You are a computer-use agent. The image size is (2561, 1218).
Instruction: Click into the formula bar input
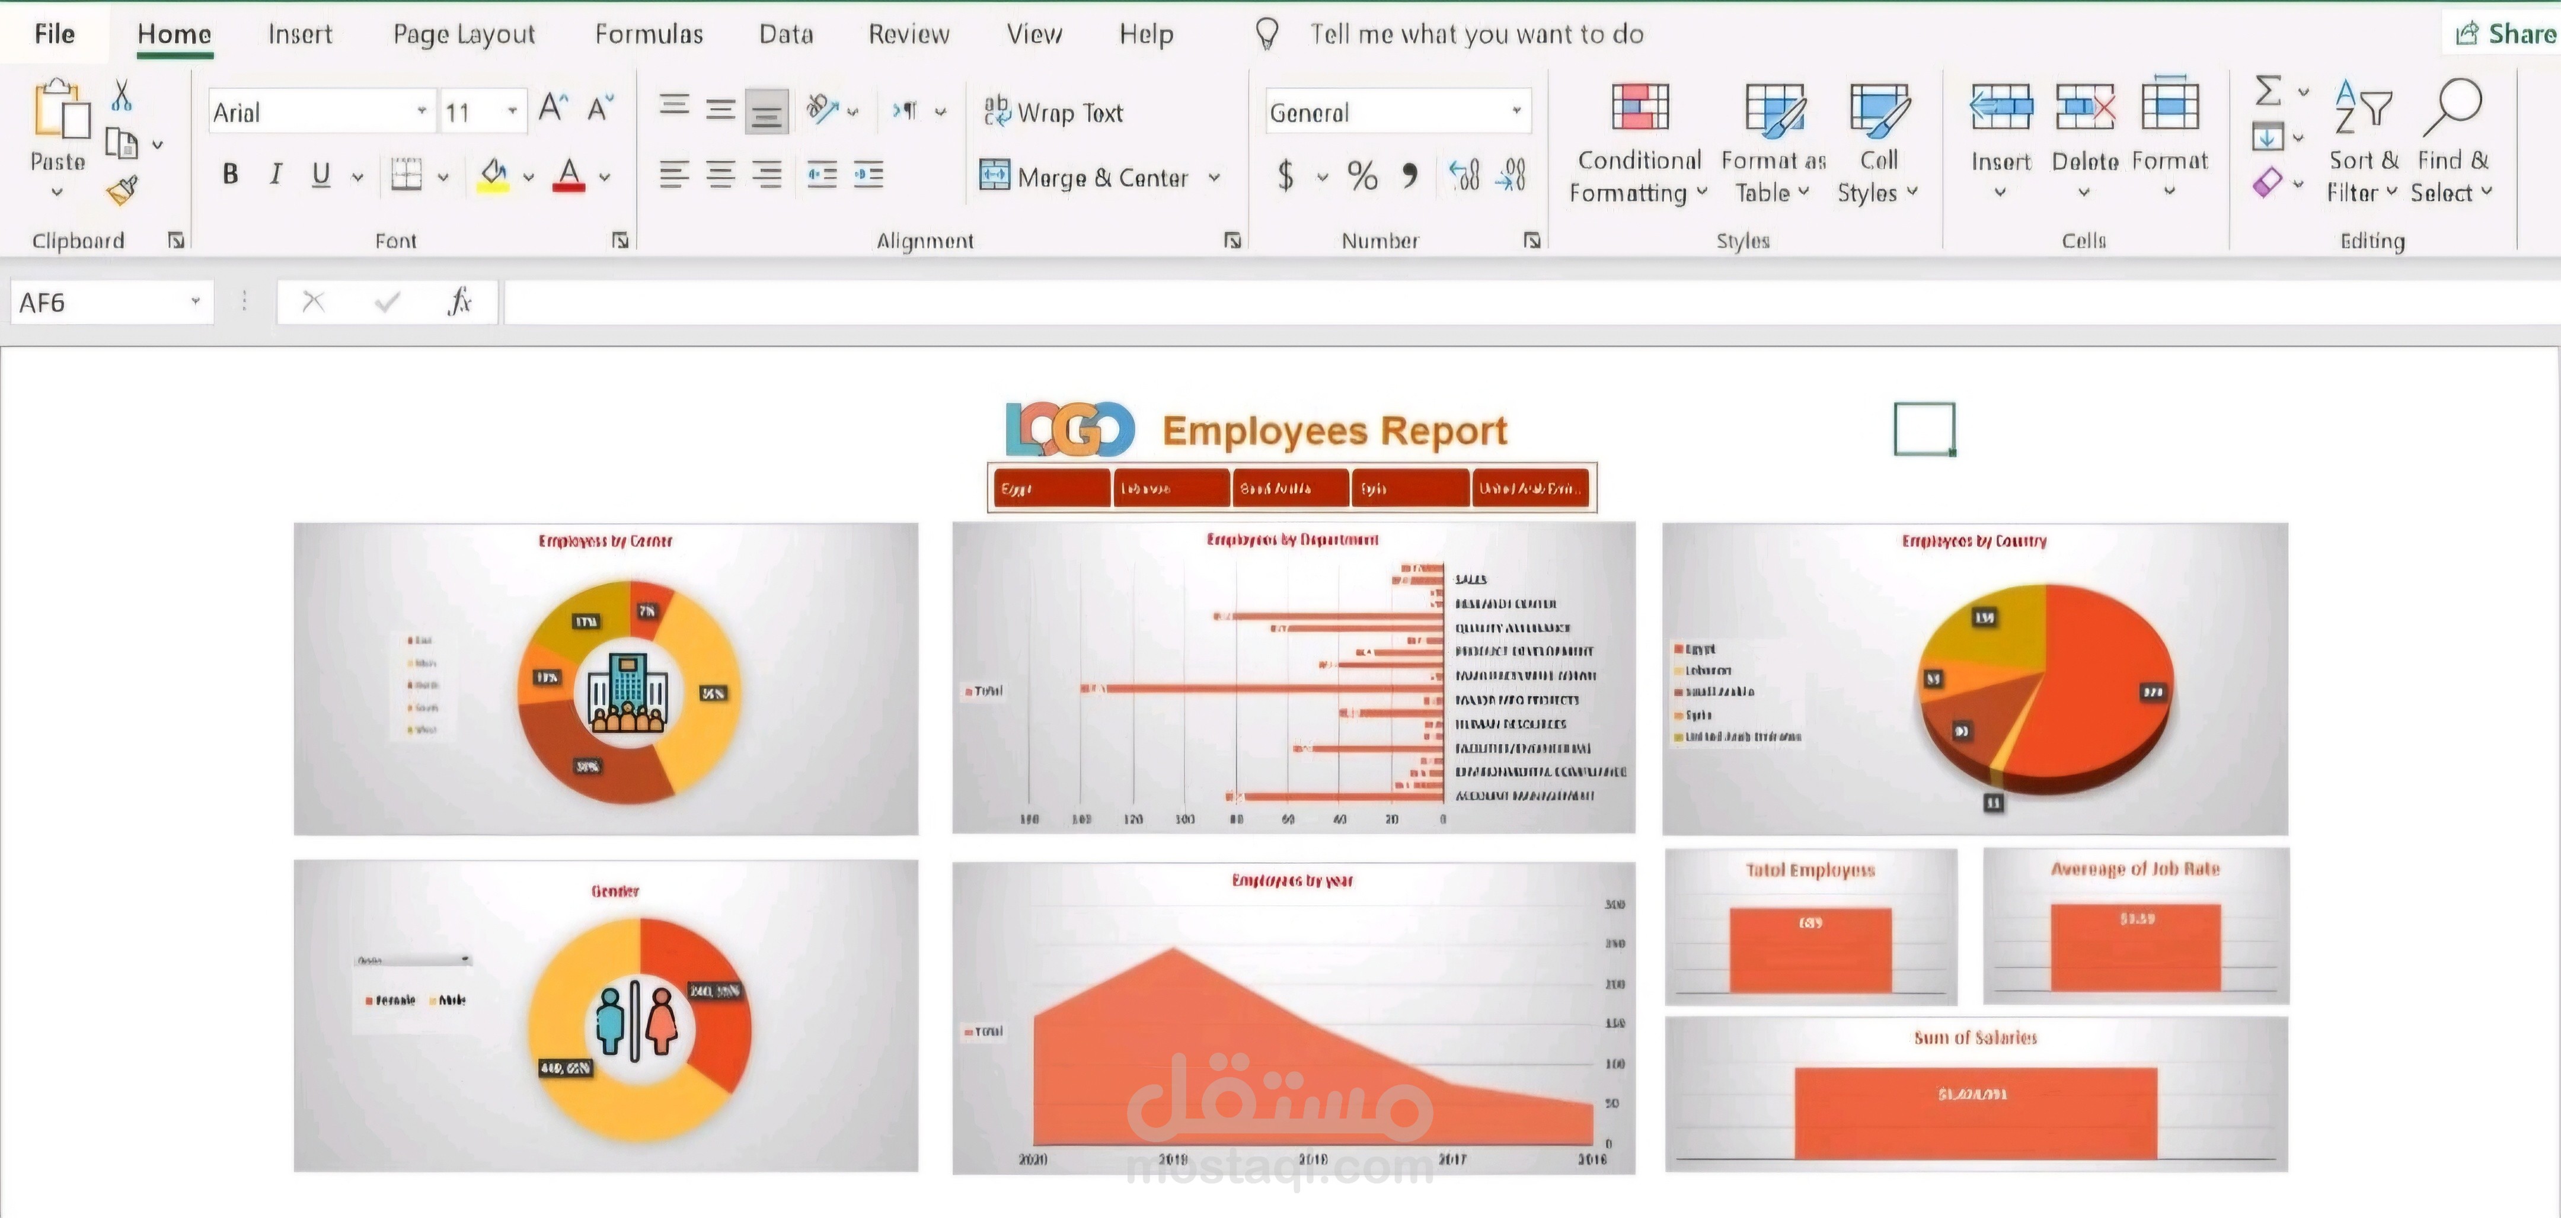(x=1531, y=301)
